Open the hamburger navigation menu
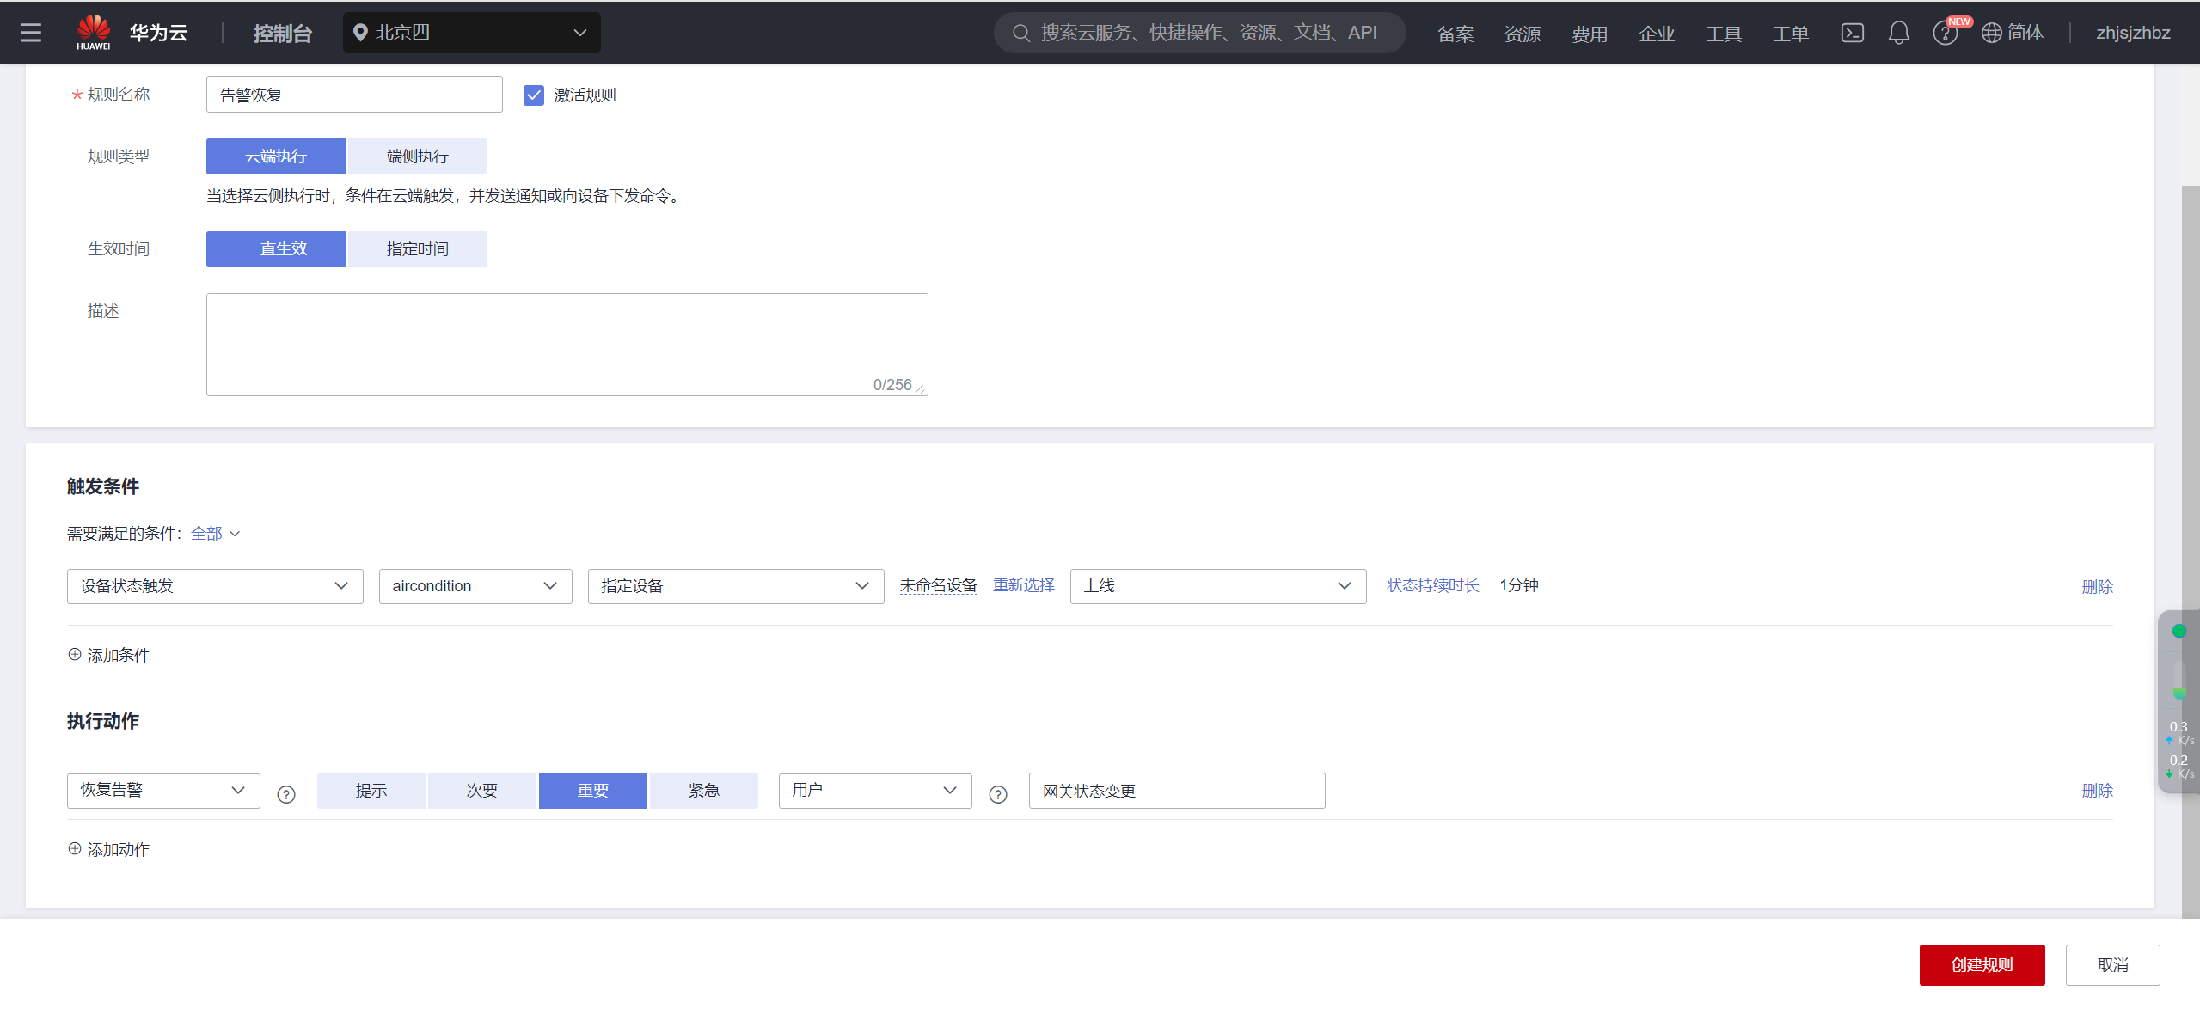Viewport: 2200px width, 1021px height. coord(31,33)
